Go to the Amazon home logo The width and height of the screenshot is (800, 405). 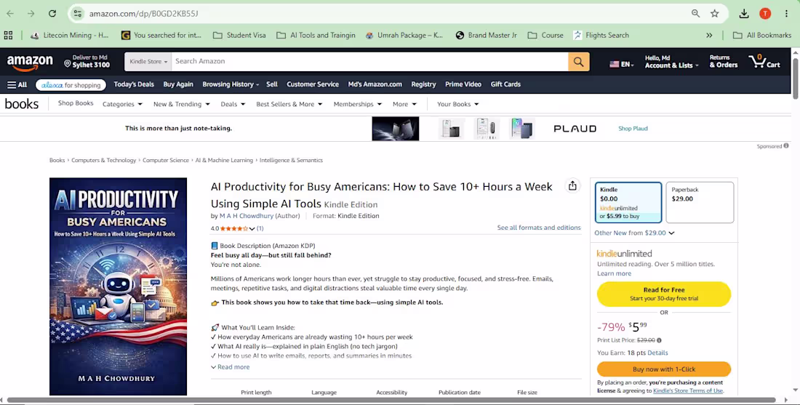click(30, 63)
